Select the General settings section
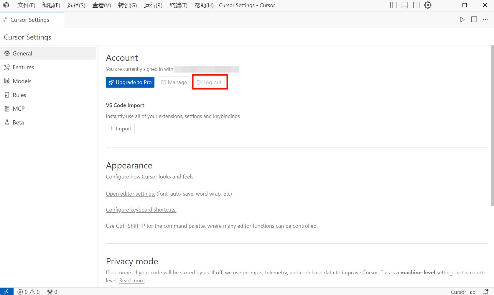Screen dimensions: 494x295 click(48, 53)
